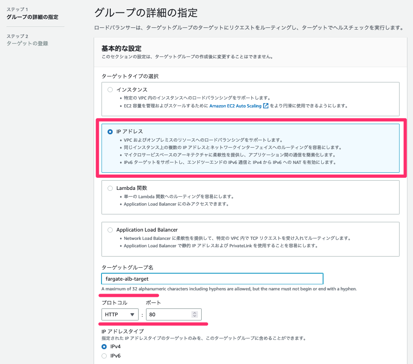Open the HTTP protocol dropdown
This screenshot has width=413, height=364.
pyautogui.click(x=120, y=314)
